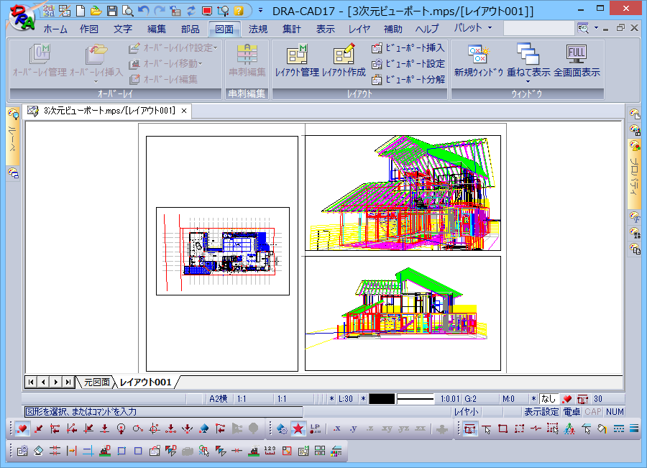Click the なし field in the status bar
Image resolution: width=647 pixels, height=468 pixels.
[x=549, y=399]
